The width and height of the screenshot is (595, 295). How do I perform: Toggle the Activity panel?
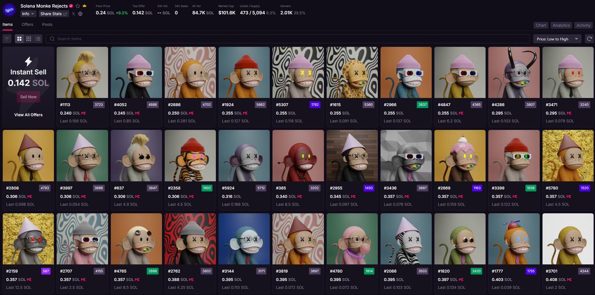(x=584, y=25)
